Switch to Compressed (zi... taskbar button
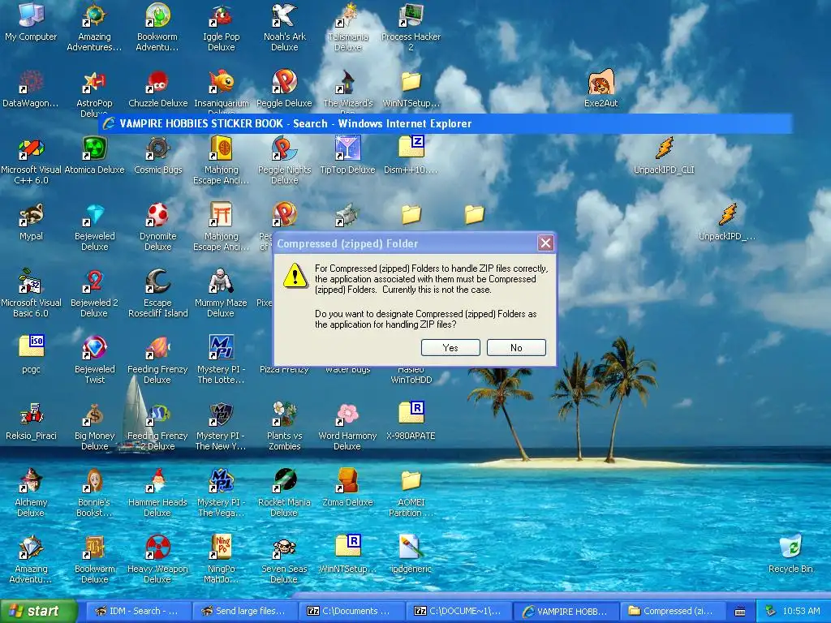 (673, 612)
